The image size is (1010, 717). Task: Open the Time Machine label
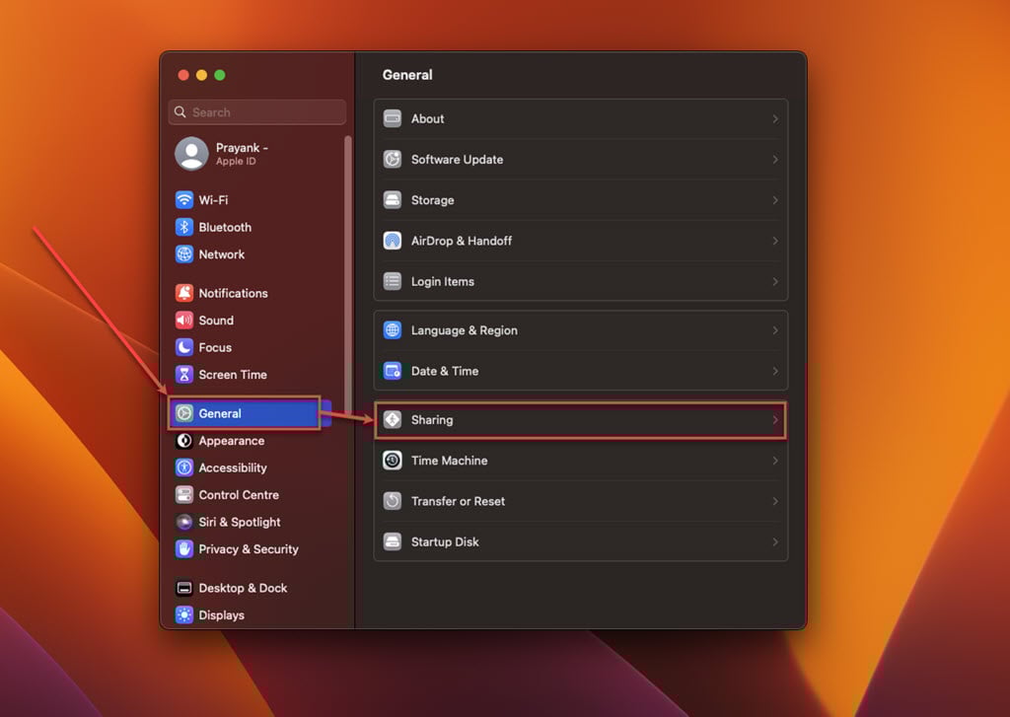pos(449,460)
